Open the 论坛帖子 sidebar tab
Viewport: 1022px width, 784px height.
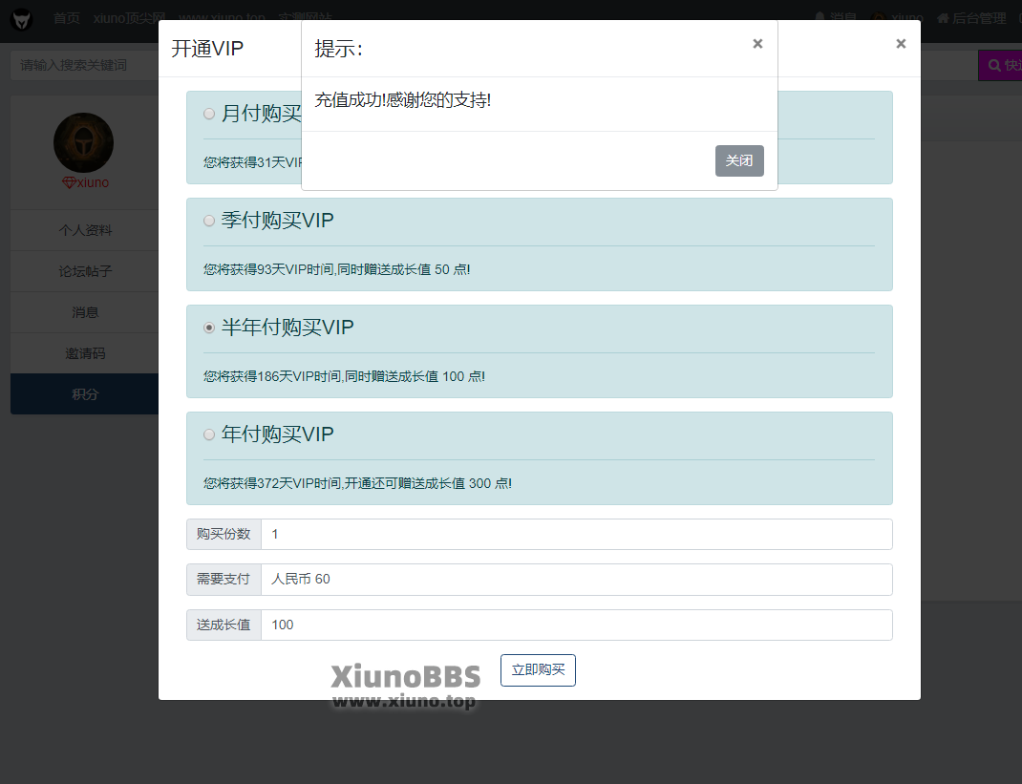(x=85, y=271)
